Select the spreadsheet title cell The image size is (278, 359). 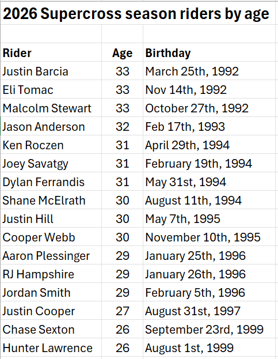(x=138, y=13)
